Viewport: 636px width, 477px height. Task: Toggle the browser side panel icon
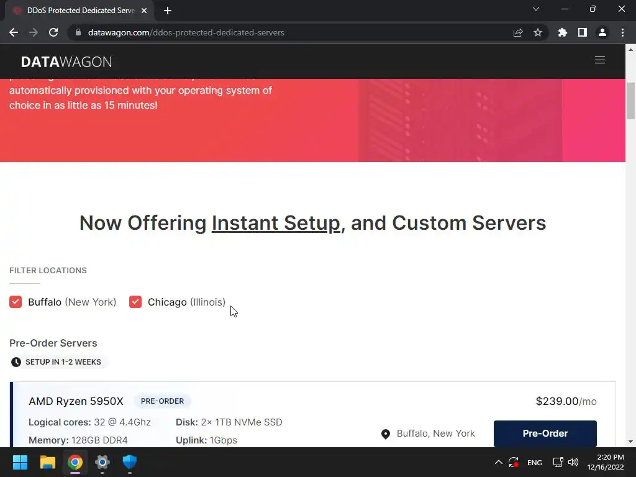582,32
